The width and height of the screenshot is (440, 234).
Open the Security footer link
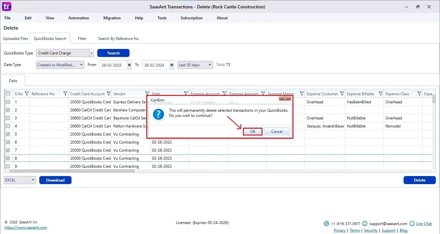coord(371,230)
